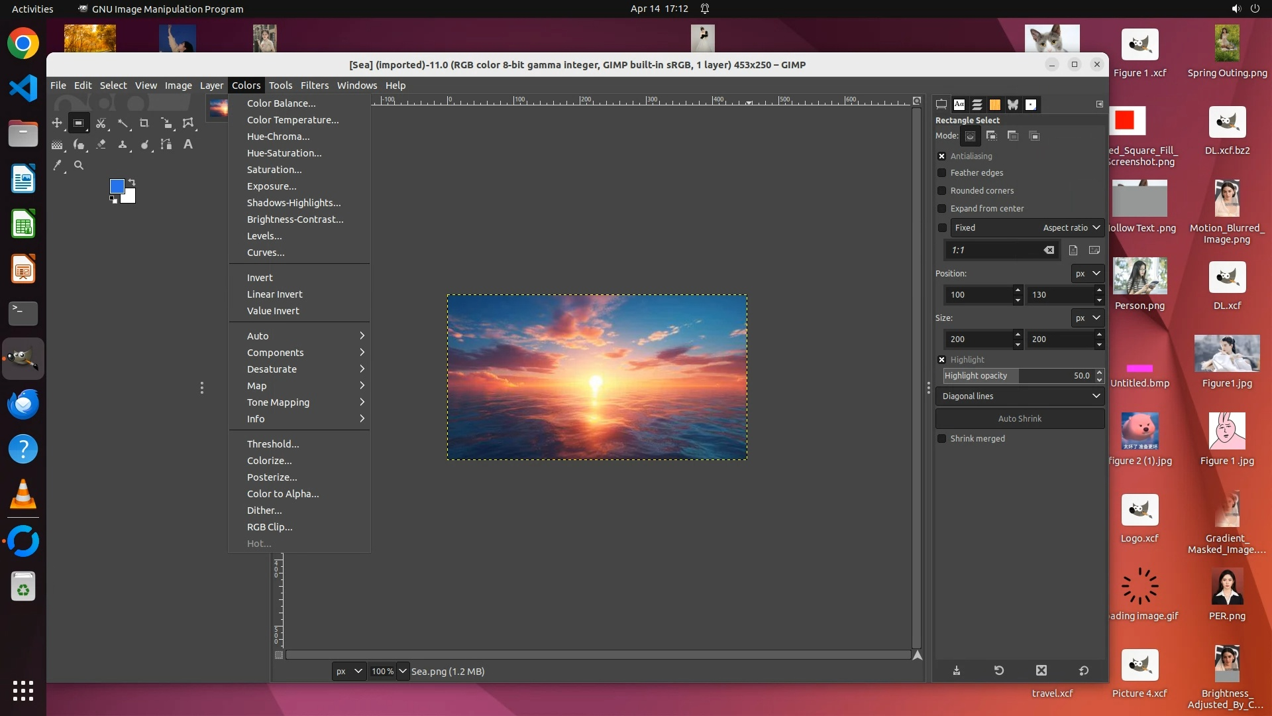Enable Rounded corners option

pos(941,191)
